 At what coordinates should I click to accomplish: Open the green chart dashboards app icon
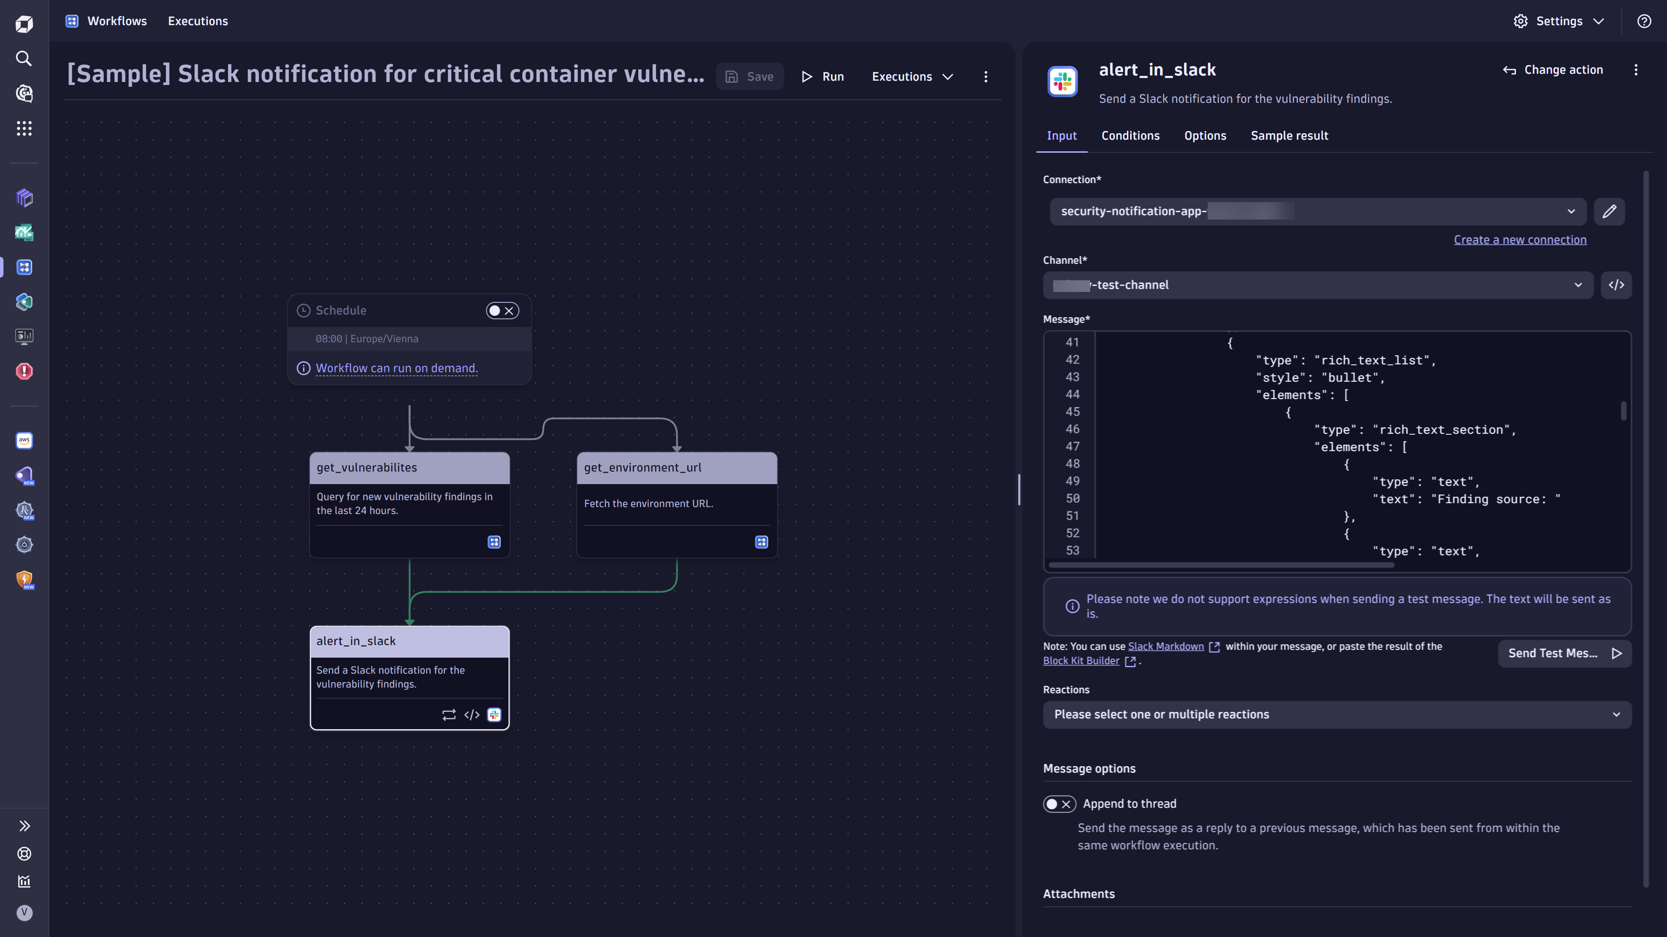pyautogui.click(x=24, y=232)
